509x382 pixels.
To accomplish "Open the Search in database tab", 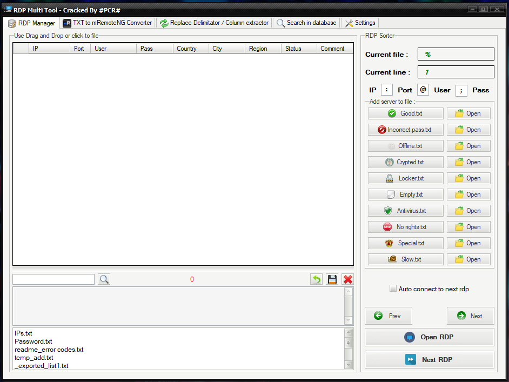I will tap(306, 23).
